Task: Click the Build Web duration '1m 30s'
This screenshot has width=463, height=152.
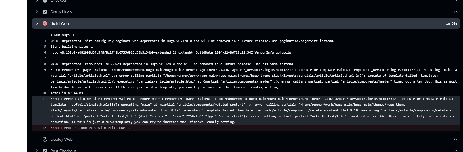Action: pos(451,23)
